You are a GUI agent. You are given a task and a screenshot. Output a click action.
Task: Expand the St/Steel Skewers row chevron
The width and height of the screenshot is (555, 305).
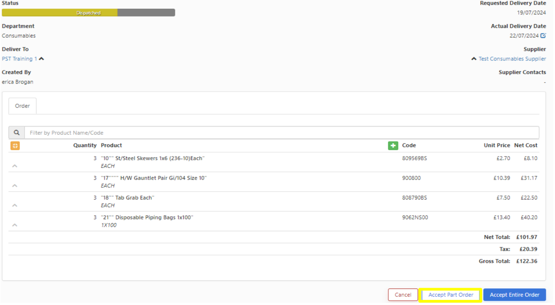coord(15,166)
